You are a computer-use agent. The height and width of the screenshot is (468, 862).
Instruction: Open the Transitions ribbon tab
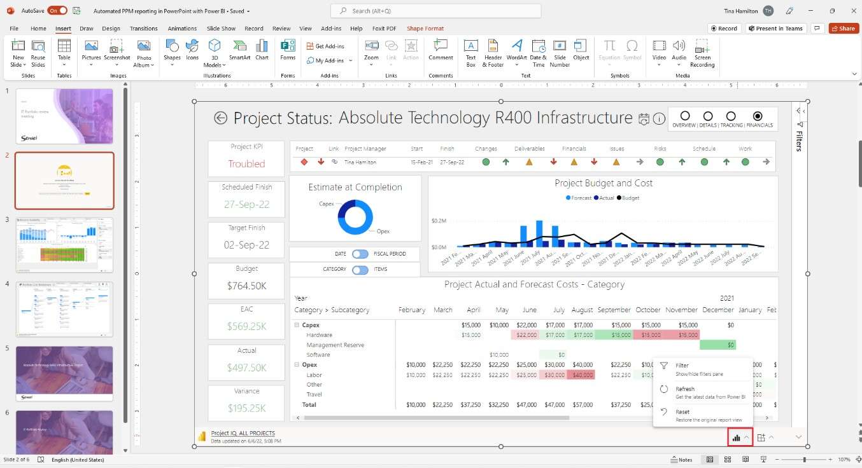click(143, 29)
